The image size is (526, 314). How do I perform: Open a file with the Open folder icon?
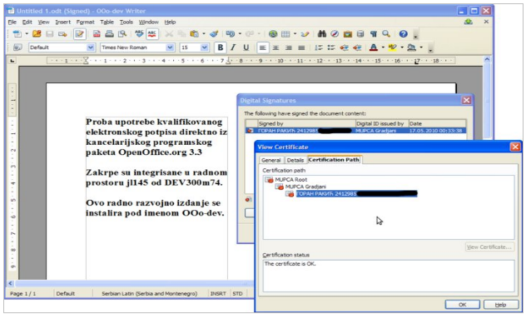click(37, 34)
